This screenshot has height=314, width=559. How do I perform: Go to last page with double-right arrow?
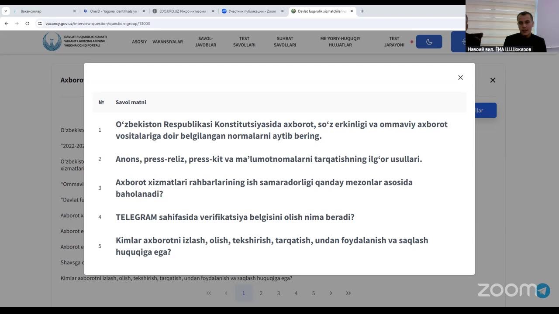(x=349, y=293)
